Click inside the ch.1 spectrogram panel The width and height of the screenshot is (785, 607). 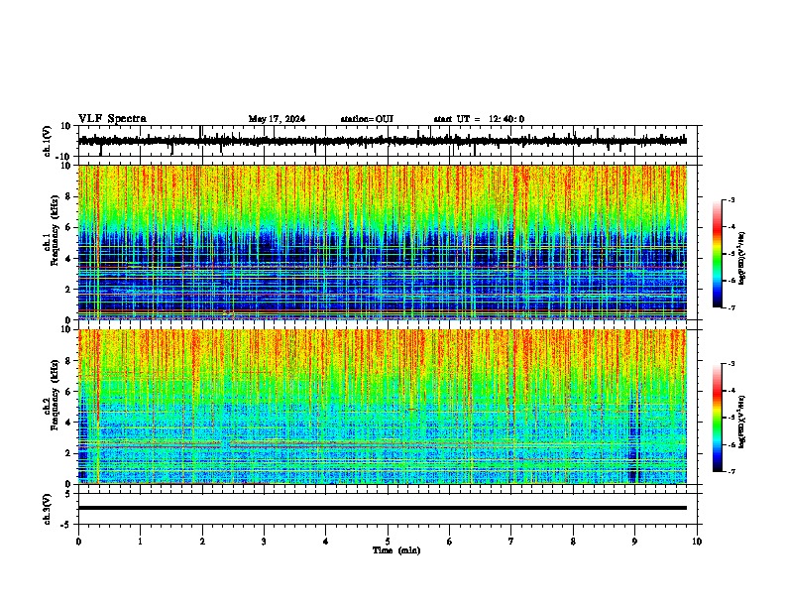click(x=383, y=242)
